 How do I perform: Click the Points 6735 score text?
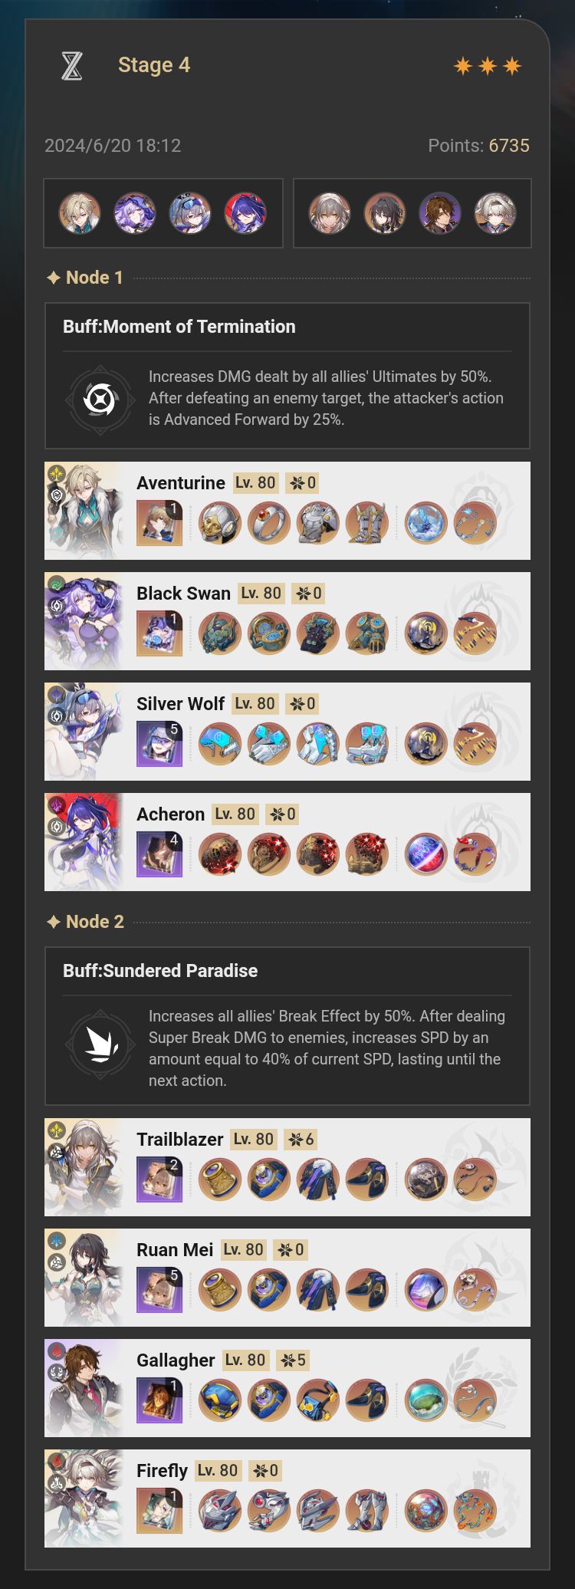click(478, 146)
